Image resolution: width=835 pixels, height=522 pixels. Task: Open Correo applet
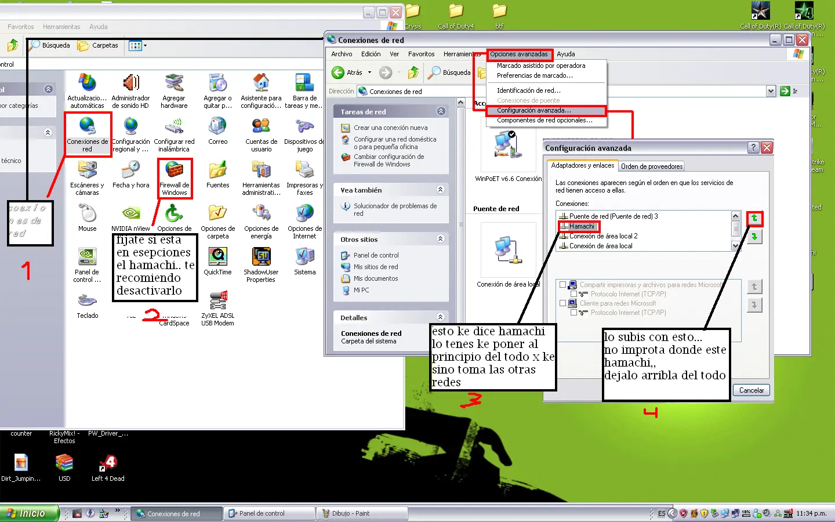coord(218,131)
